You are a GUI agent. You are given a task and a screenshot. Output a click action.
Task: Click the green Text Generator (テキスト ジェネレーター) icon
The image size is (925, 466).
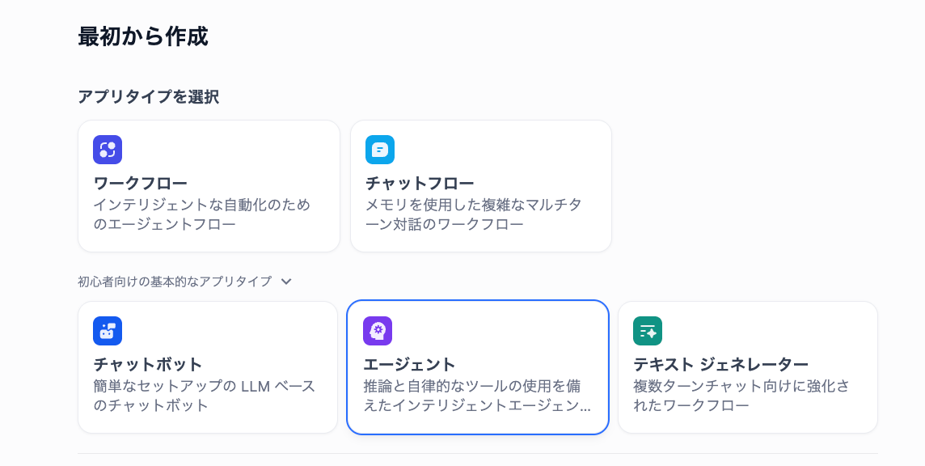pyautogui.click(x=648, y=331)
